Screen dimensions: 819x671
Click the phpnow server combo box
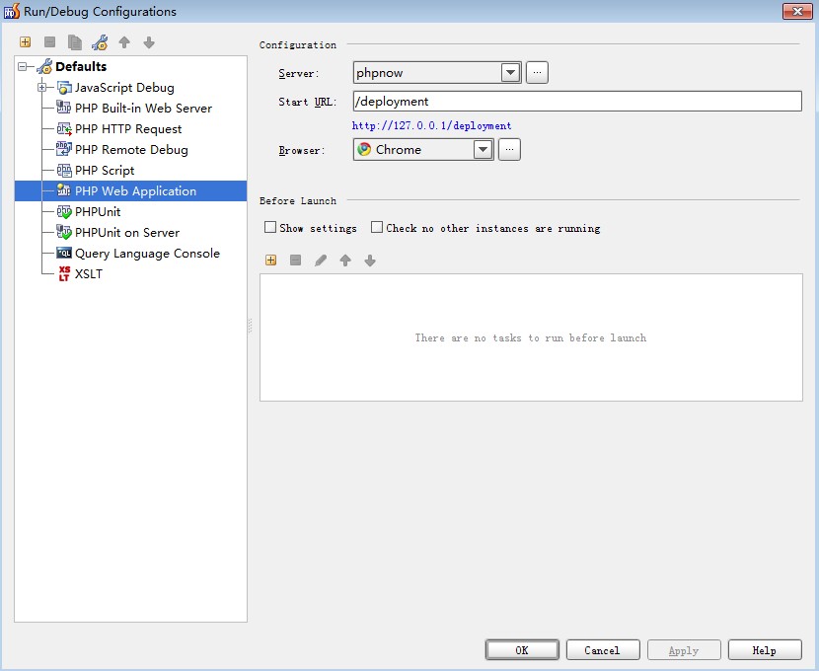coord(437,73)
